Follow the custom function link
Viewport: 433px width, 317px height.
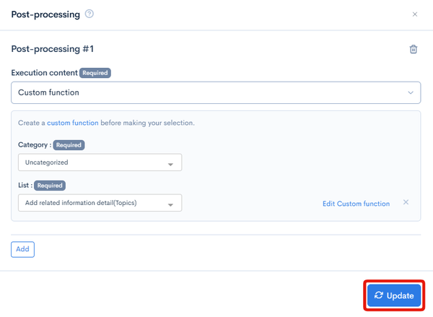tap(73, 123)
